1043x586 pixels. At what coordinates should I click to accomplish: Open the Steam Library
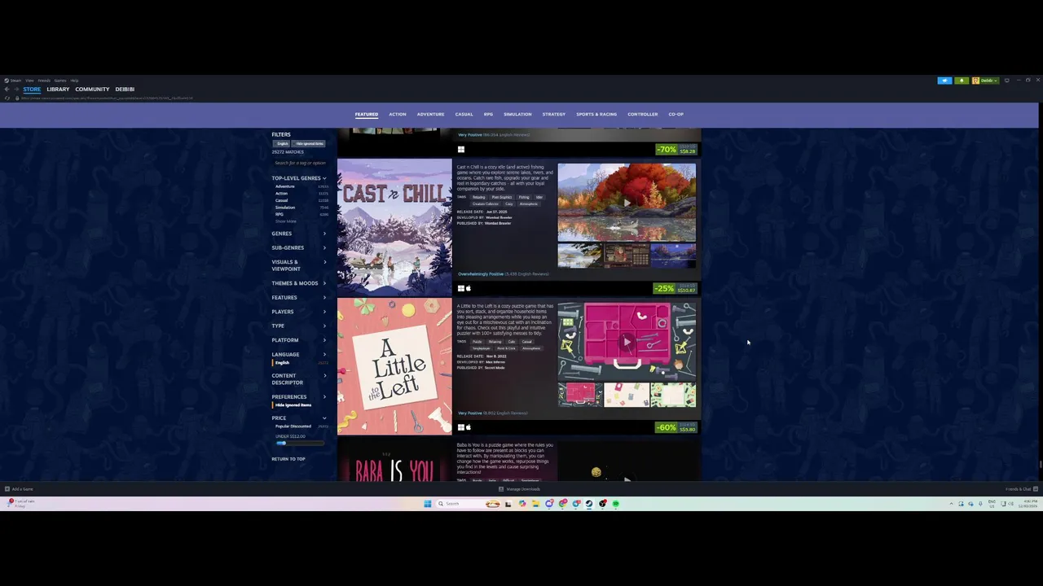(58, 90)
